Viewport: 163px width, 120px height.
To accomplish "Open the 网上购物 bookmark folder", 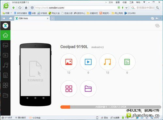I will pyautogui.click(x=117, y=13).
